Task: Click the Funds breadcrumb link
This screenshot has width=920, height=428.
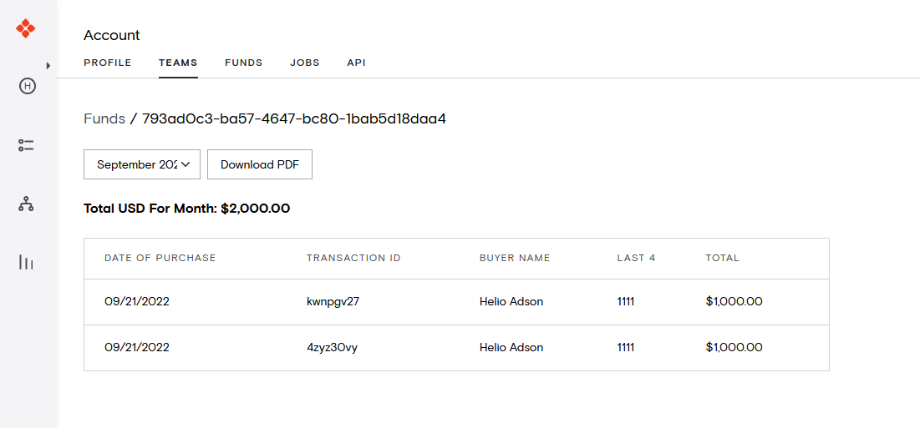Action: 104,118
